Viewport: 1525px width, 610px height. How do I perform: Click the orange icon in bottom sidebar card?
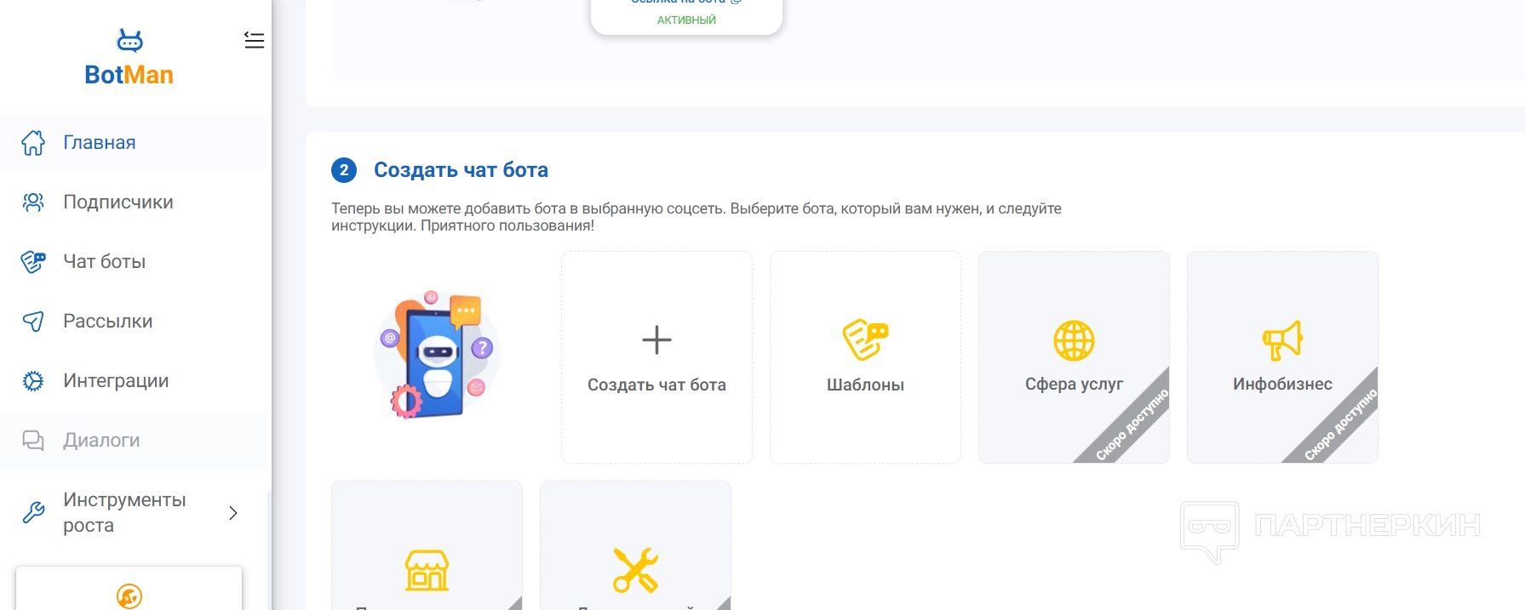point(129,596)
